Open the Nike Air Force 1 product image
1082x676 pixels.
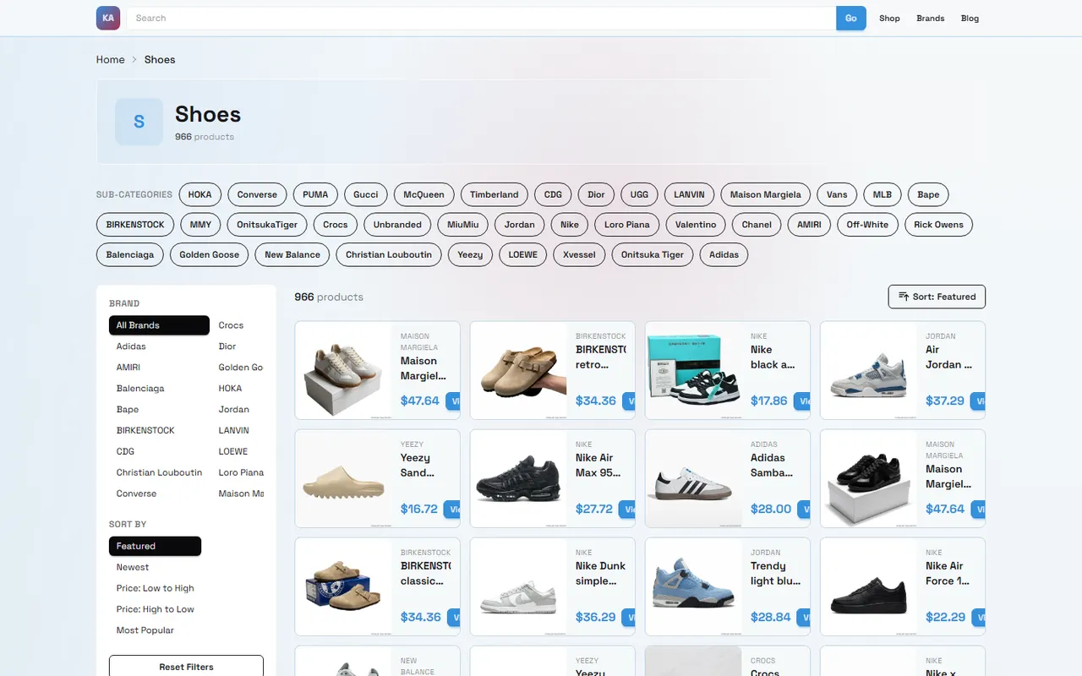pos(868,586)
